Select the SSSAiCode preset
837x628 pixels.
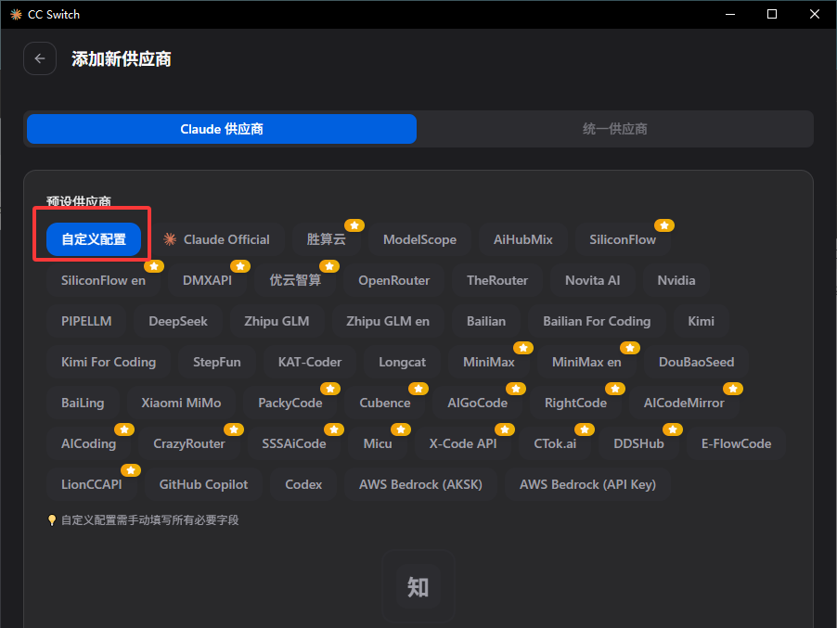pyautogui.click(x=293, y=443)
